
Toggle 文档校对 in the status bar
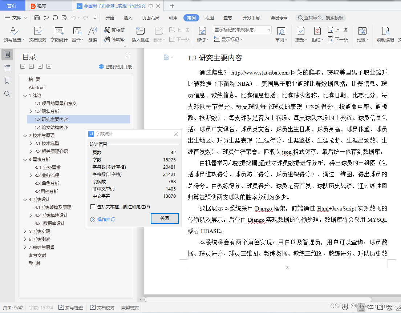(102, 308)
